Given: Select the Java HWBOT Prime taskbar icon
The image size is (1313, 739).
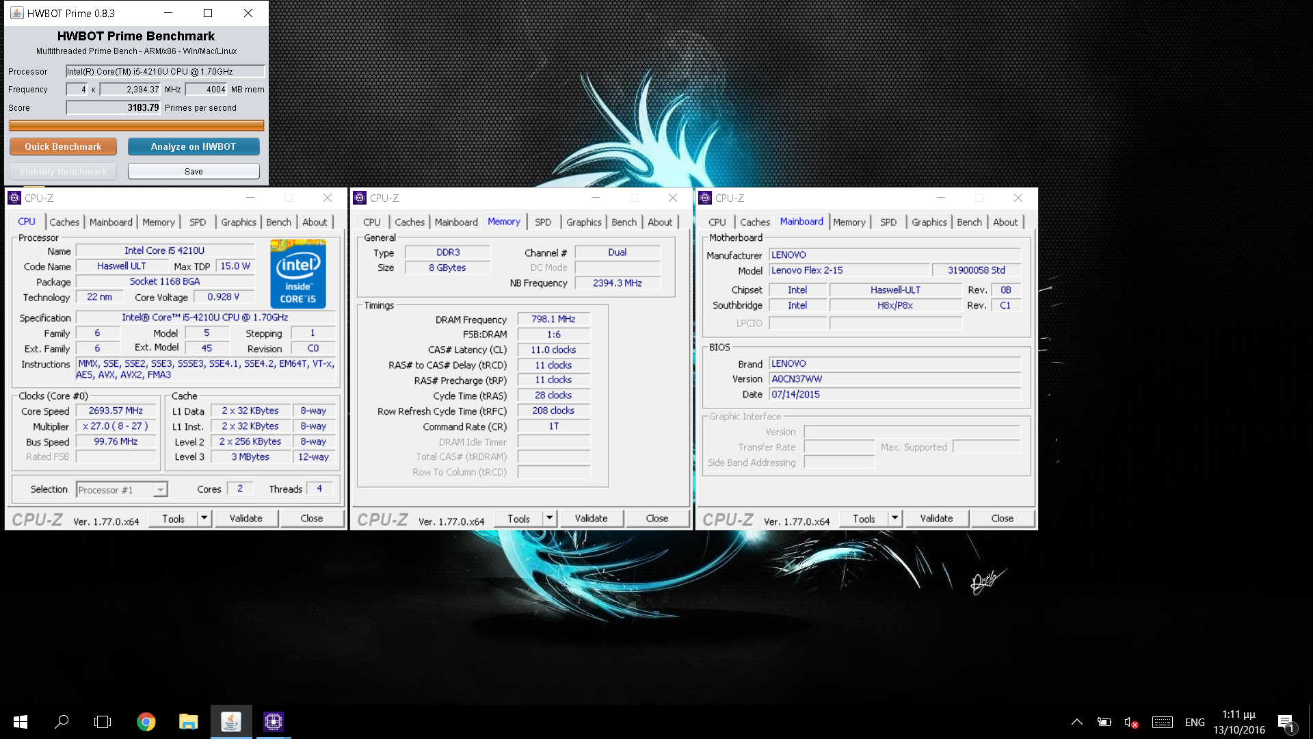Looking at the screenshot, I should pos(231,722).
